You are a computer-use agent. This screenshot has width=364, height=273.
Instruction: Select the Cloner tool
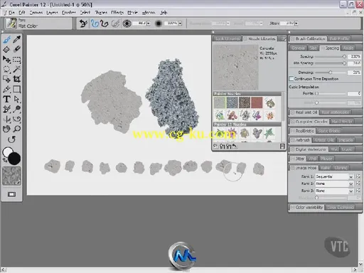[x=6, y=109]
